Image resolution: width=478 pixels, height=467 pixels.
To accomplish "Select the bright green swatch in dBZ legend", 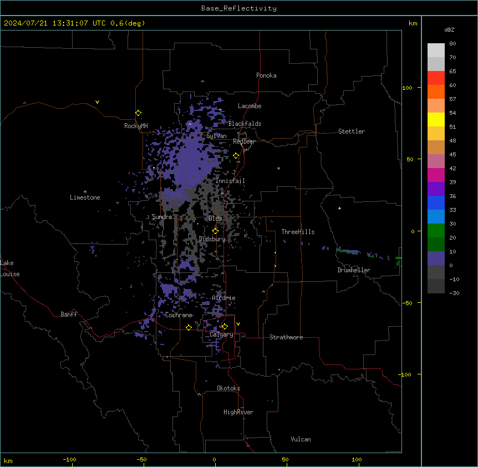I will 436,231.
